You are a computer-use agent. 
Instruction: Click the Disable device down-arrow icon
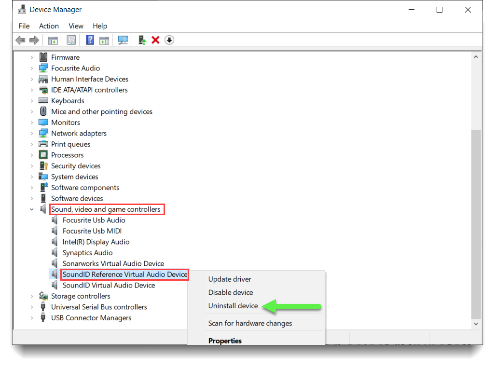(x=169, y=40)
